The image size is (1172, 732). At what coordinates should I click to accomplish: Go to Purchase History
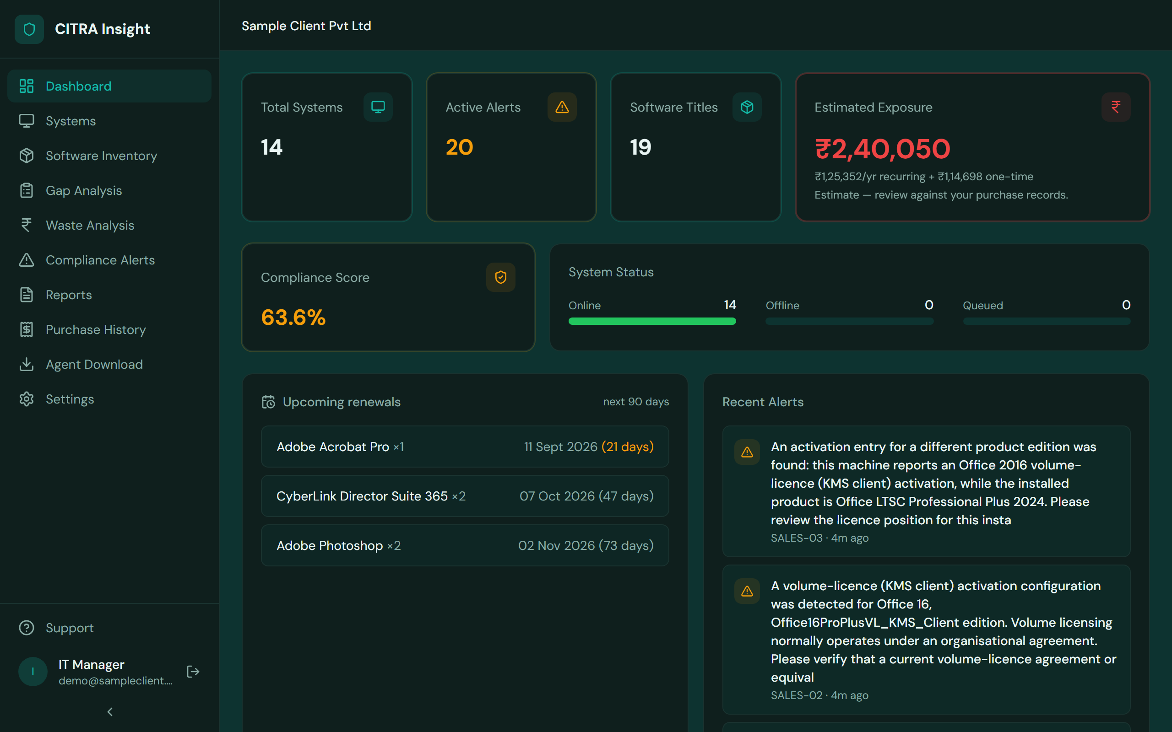coord(109,330)
